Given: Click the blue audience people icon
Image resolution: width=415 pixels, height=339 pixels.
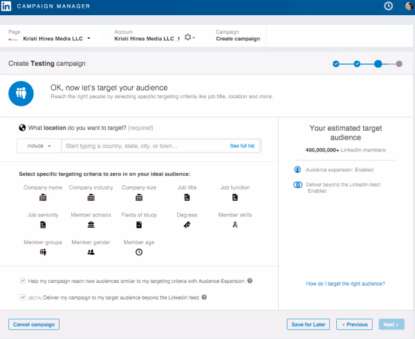Looking at the screenshot, I should (x=21, y=93).
